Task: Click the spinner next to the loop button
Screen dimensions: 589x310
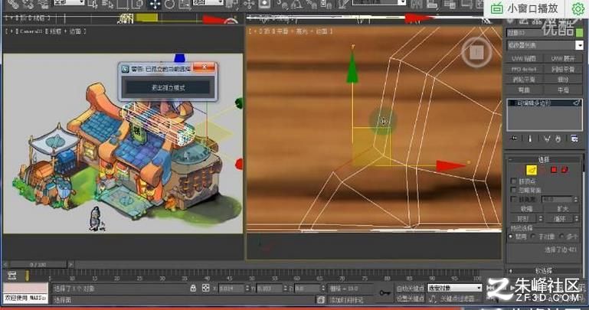Action: pos(577,218)
